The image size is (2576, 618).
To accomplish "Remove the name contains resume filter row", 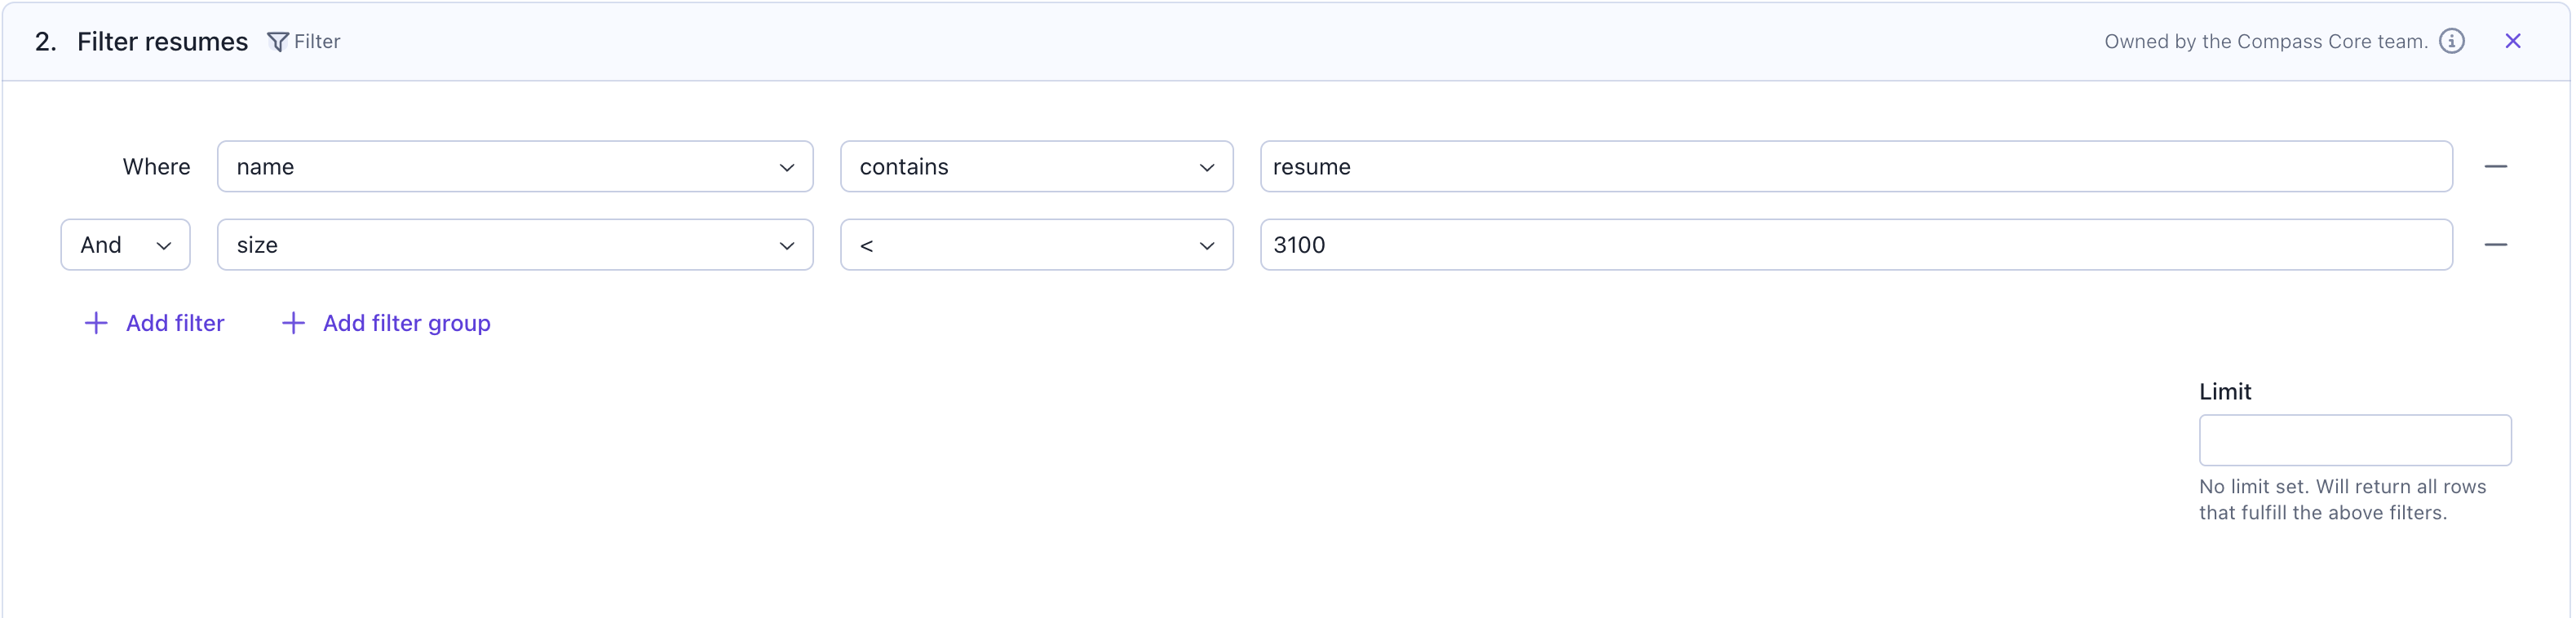I will click(x=2495, y=166).
